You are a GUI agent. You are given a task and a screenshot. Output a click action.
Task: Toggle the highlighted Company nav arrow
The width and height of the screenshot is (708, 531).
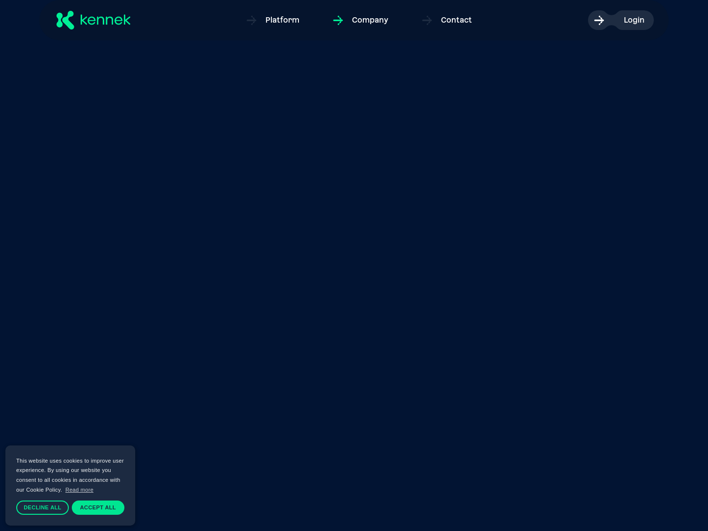click(x=338, y=20)
